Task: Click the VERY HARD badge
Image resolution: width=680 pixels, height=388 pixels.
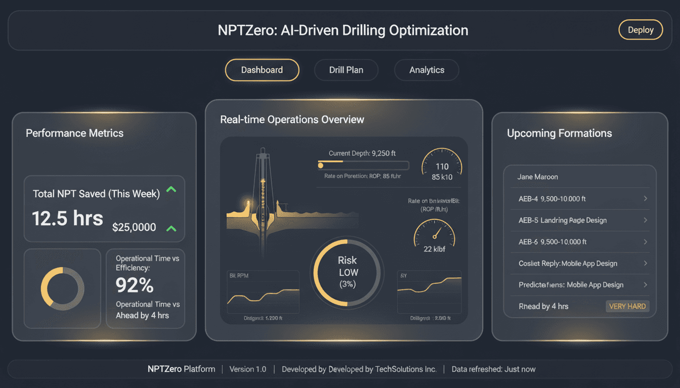Action: click(627, 306)
